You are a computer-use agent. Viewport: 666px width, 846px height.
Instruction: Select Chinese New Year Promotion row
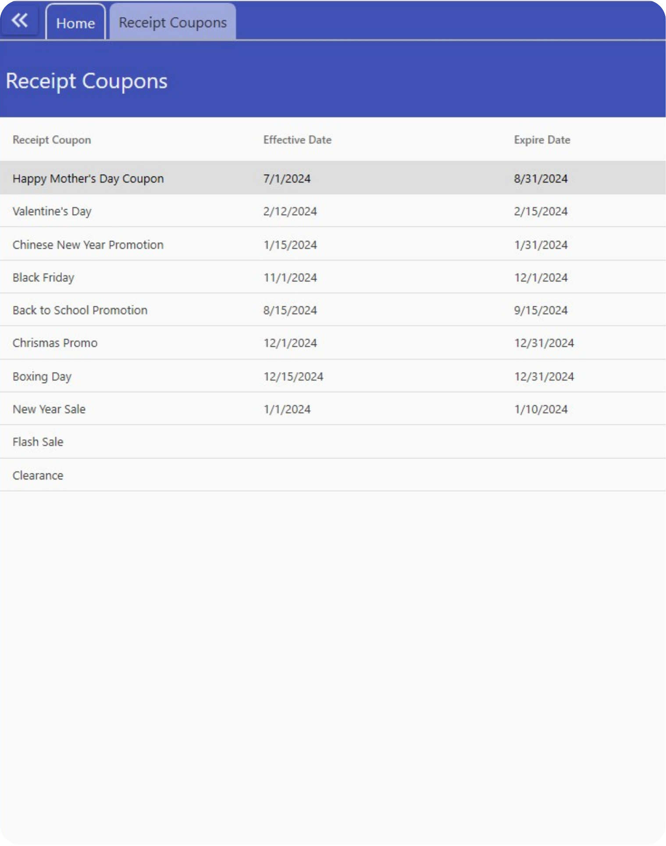[x=88, y=245]
